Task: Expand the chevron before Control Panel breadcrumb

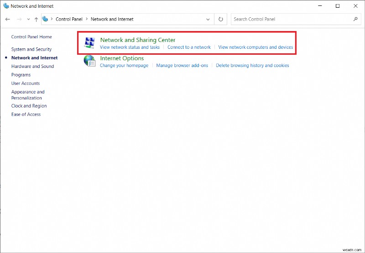Action: click(x=52, y=19)
